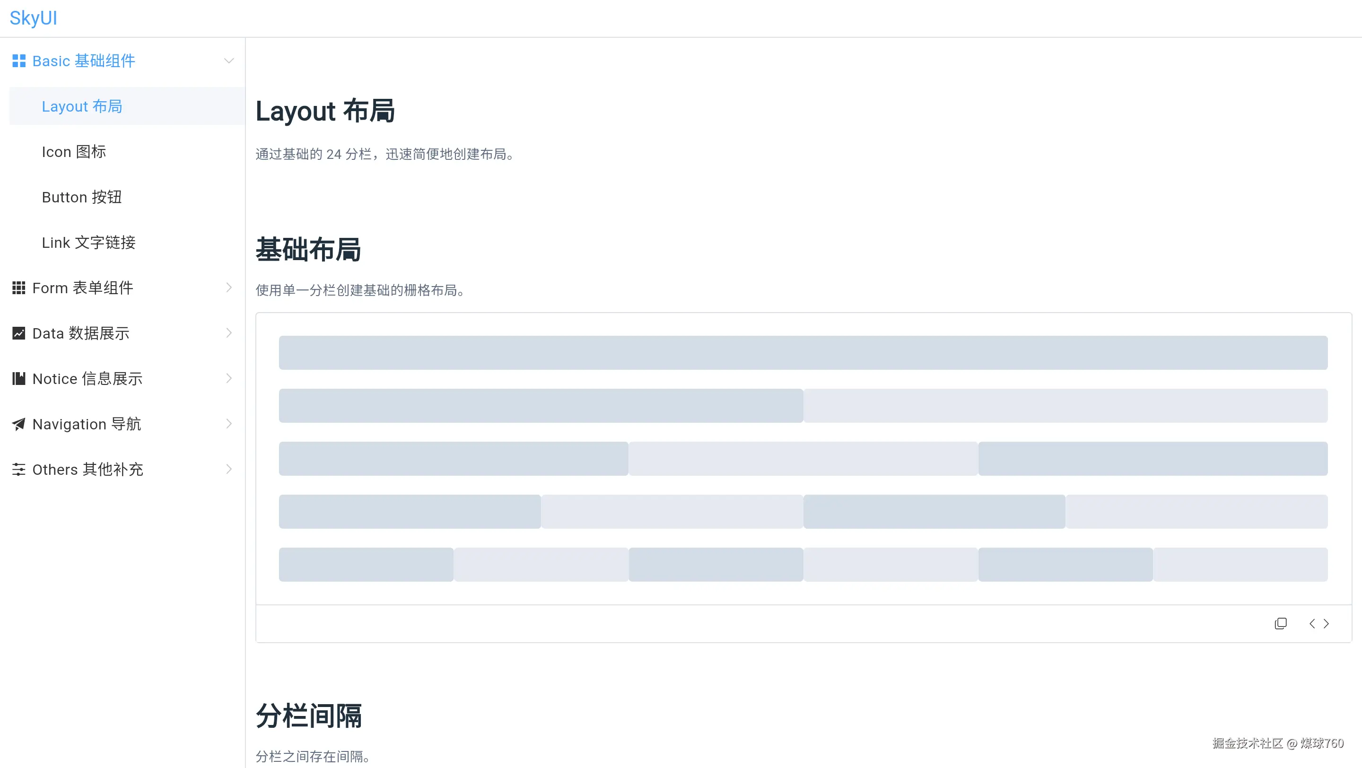This screenshot has height=768, width=1362.
Task: Click the SkyUI logo link
Action: point(33,18)
